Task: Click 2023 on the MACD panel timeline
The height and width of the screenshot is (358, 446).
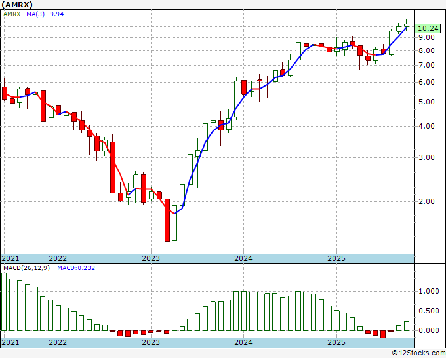Action: [x=151, y=342]
